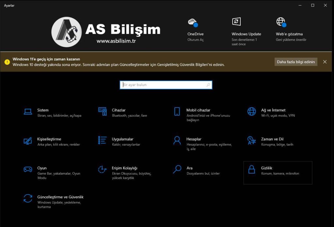Image resolution: width=334 pixels, height=227 pixels.
Task: Open the Mobil cihazlar phone icon
Action: (x=177, y=112)
